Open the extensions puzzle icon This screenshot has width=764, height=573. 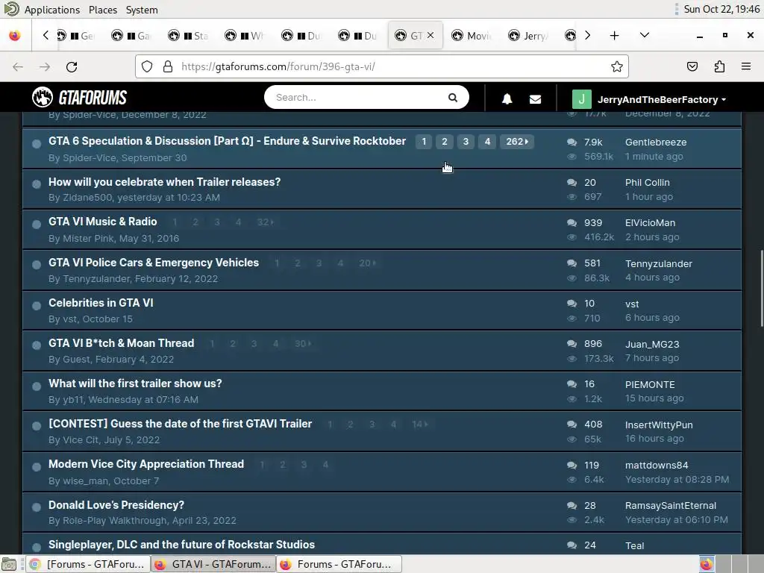719,66
